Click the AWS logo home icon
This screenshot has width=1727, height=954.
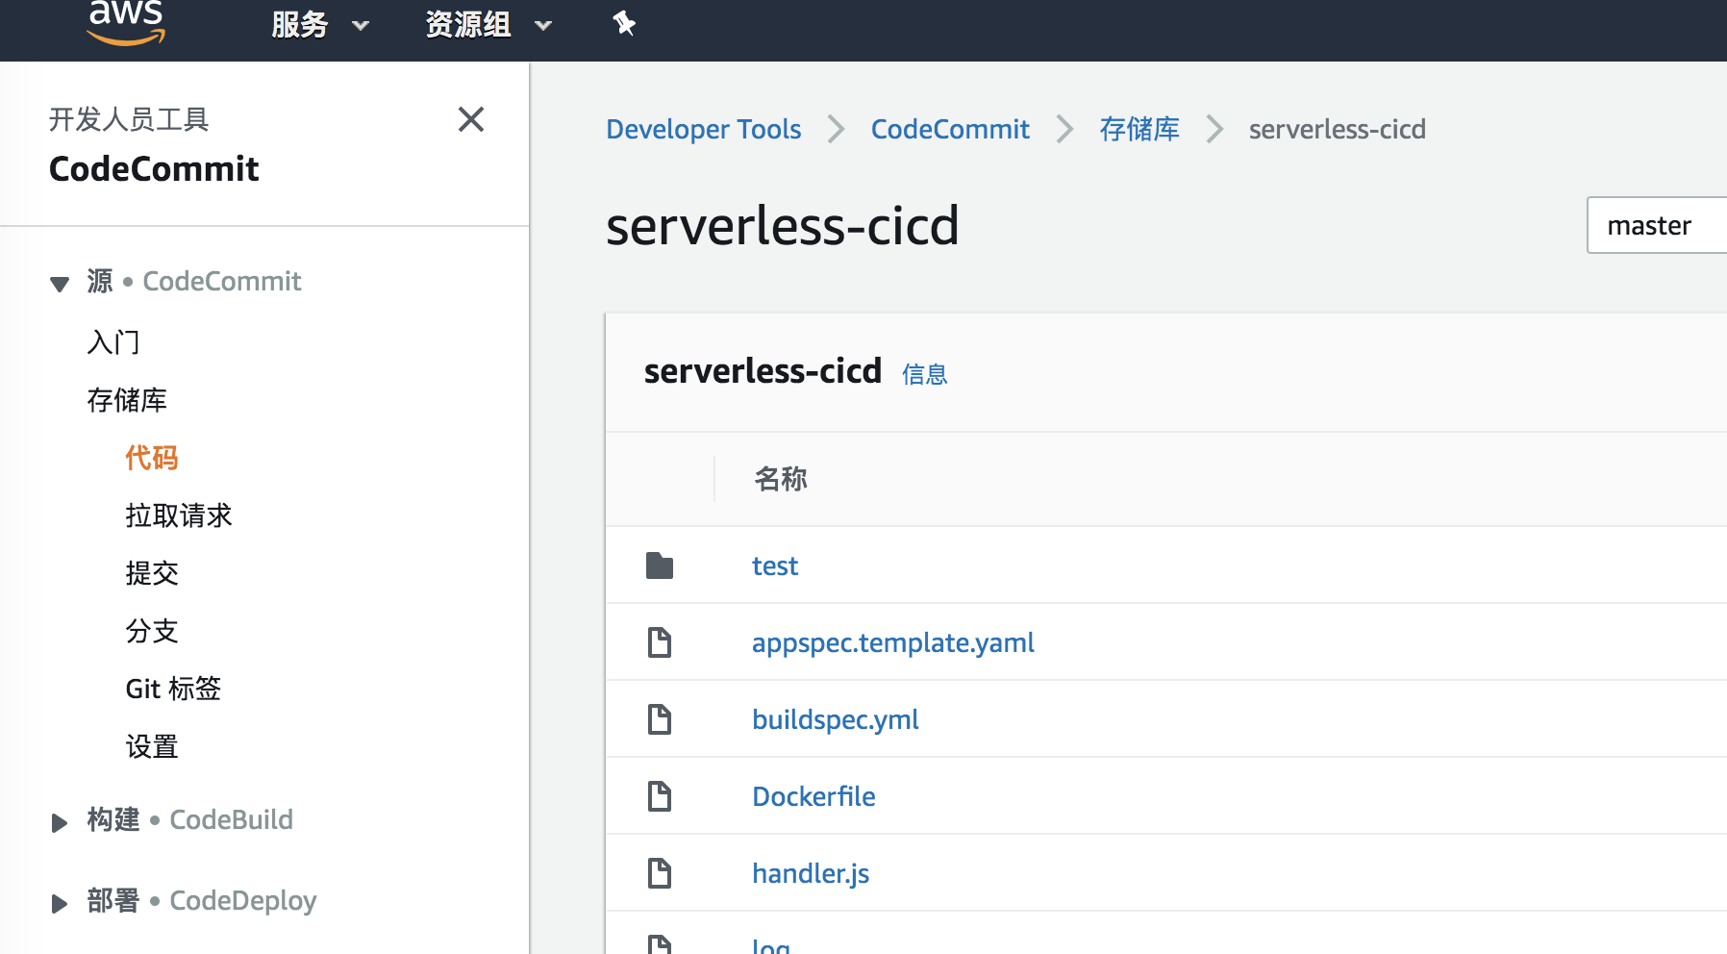click(126, 23)
